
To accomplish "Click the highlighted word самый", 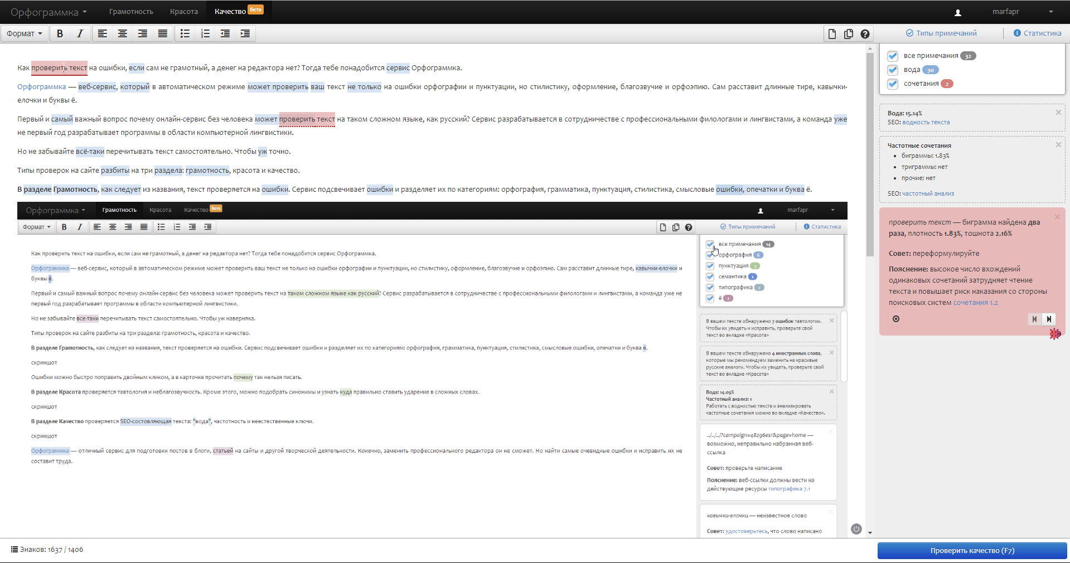I will click(62, 119).
